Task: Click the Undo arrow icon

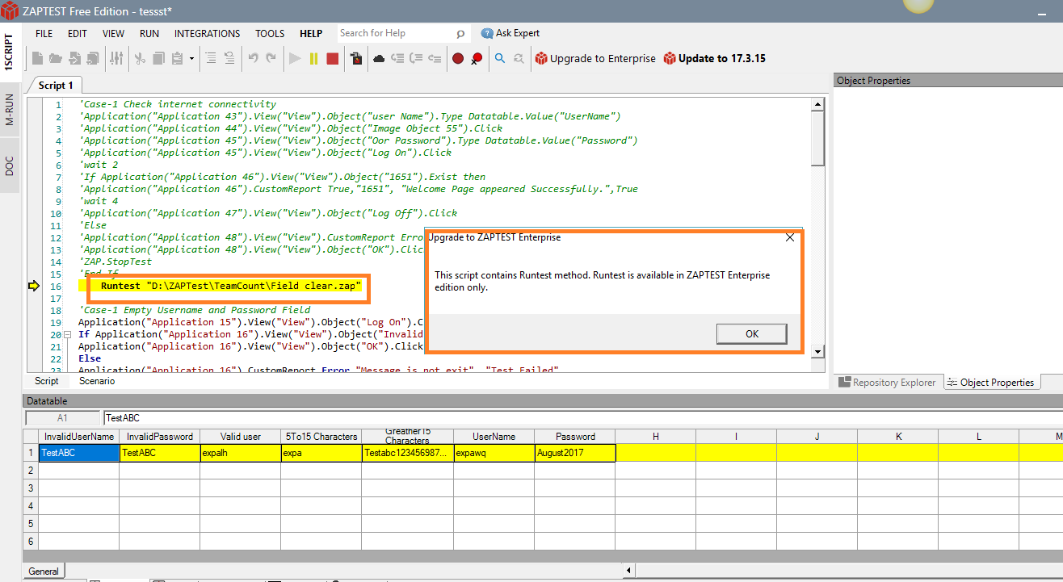Action: click(253, 58)
